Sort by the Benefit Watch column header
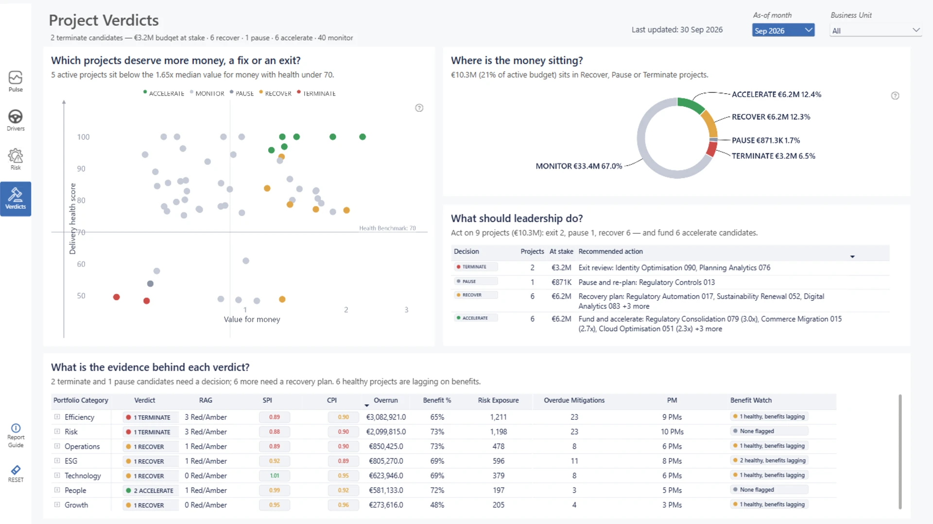The image size is (933, 524). [751, 400]
